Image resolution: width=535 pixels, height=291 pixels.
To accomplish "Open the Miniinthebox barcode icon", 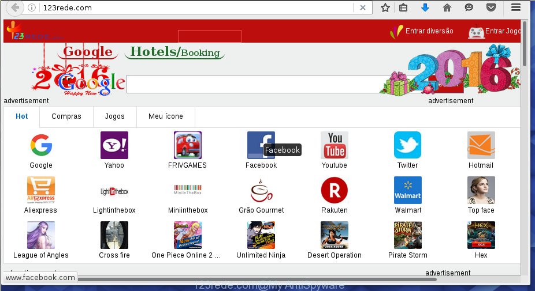I will click(x=188, y=190).
